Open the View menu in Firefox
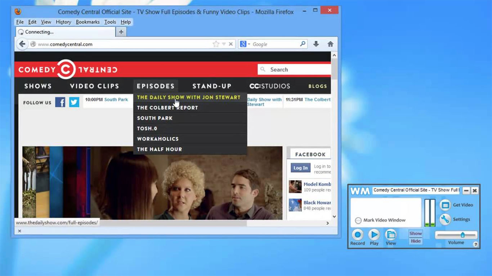Image resolution: width=492 pixels, height=276 pixels. click(46, 22)
